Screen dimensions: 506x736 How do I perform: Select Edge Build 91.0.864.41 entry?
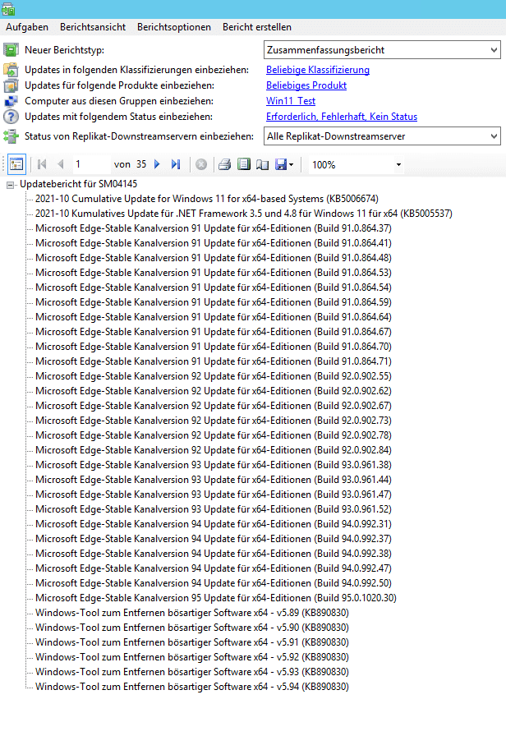[x=213, y=243]
